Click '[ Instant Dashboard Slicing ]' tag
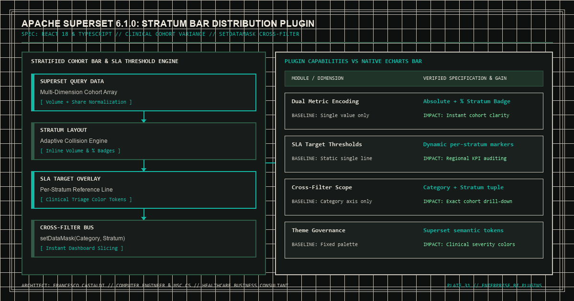This screenshot has width=574, height=301. [82, 248]
